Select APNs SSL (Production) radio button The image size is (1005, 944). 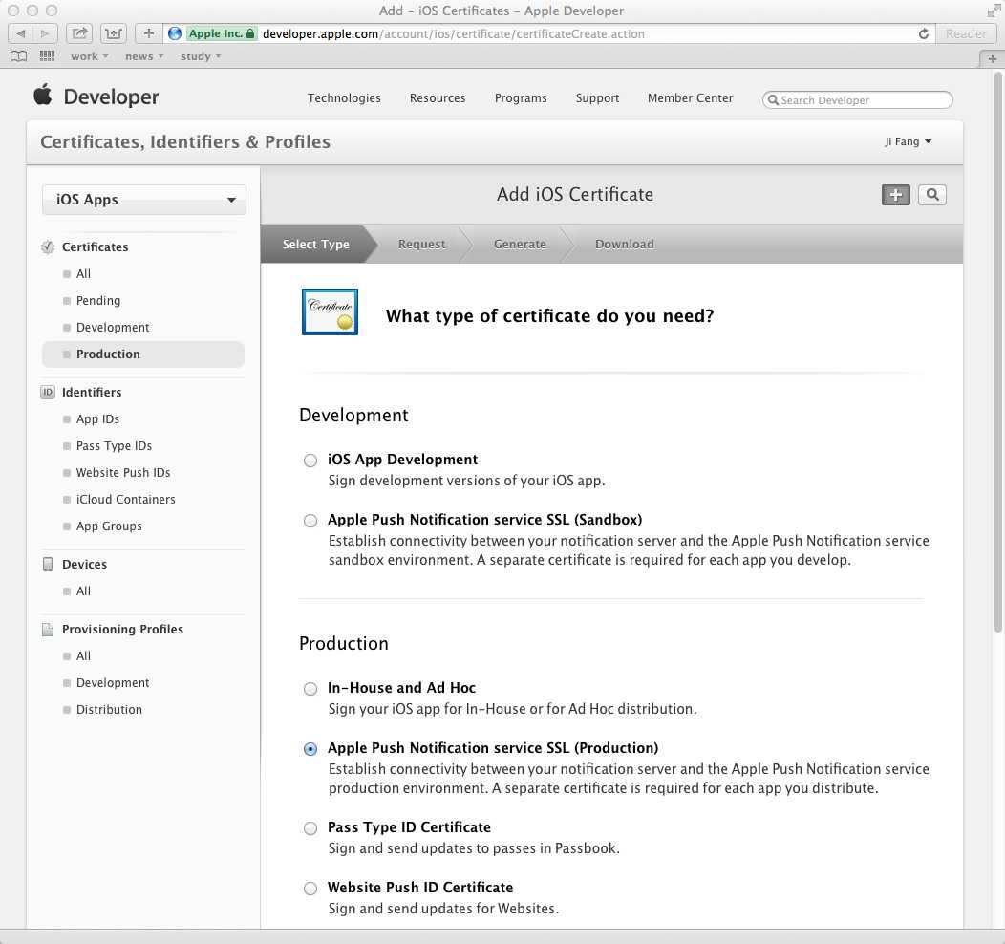coord(310,748)
